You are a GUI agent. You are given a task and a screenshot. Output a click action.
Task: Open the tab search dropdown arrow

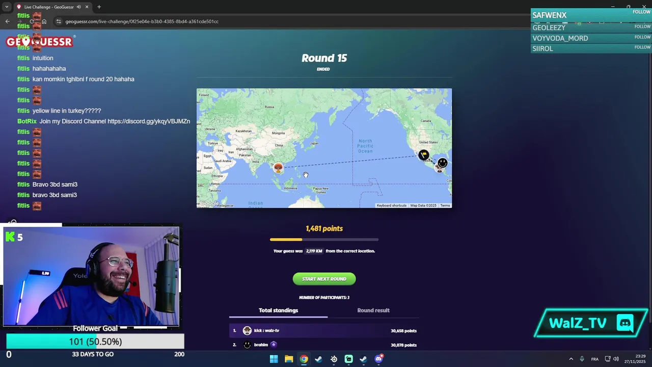tap(7, 7)
